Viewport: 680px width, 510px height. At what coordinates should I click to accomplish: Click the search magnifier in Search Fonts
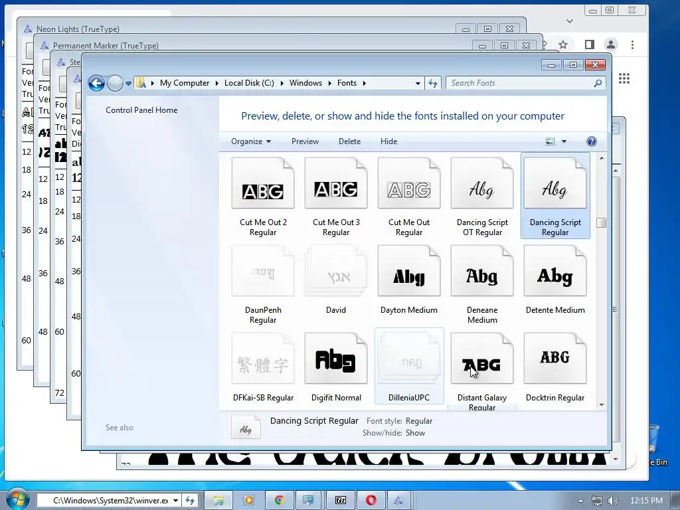tap(598, 83)
